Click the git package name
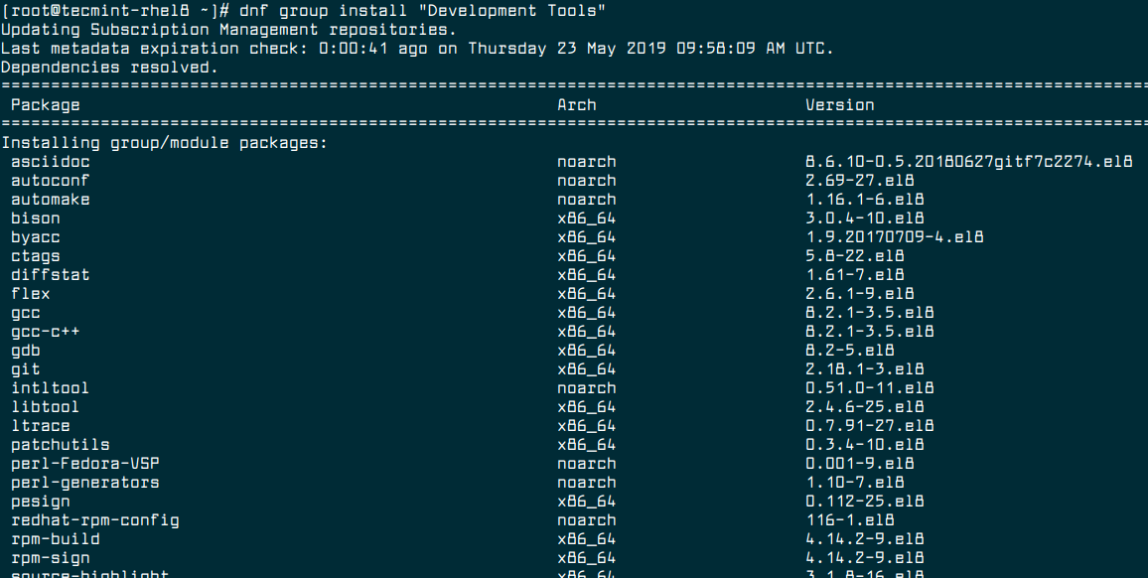 click(26, 369)
